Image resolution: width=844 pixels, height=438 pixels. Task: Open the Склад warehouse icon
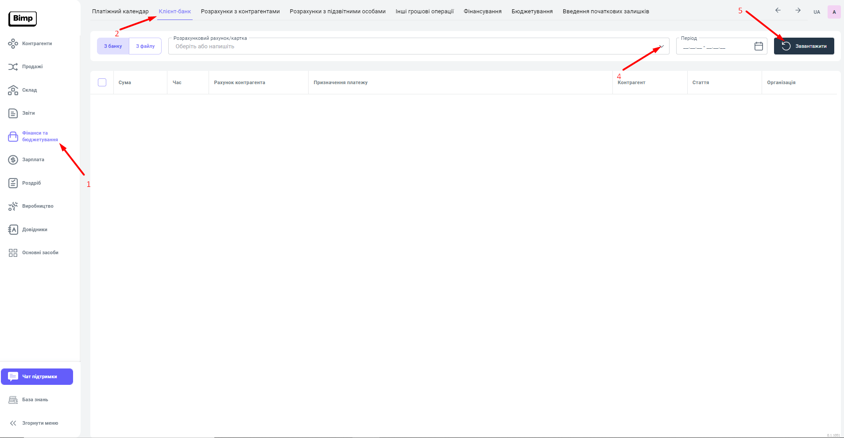click(13, 90)
